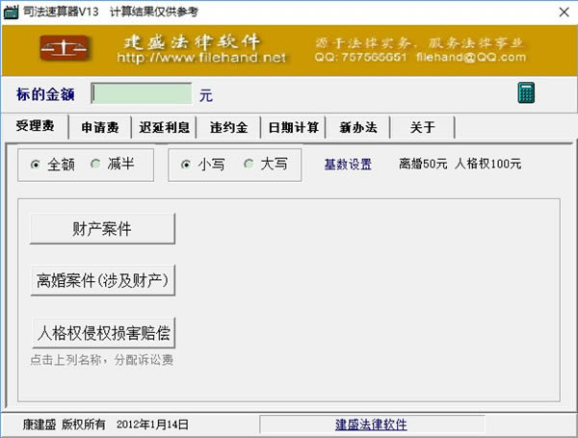Screen dimensions: 578x438
Task: Click the 标的金额 label
Action: pos(45,94)
